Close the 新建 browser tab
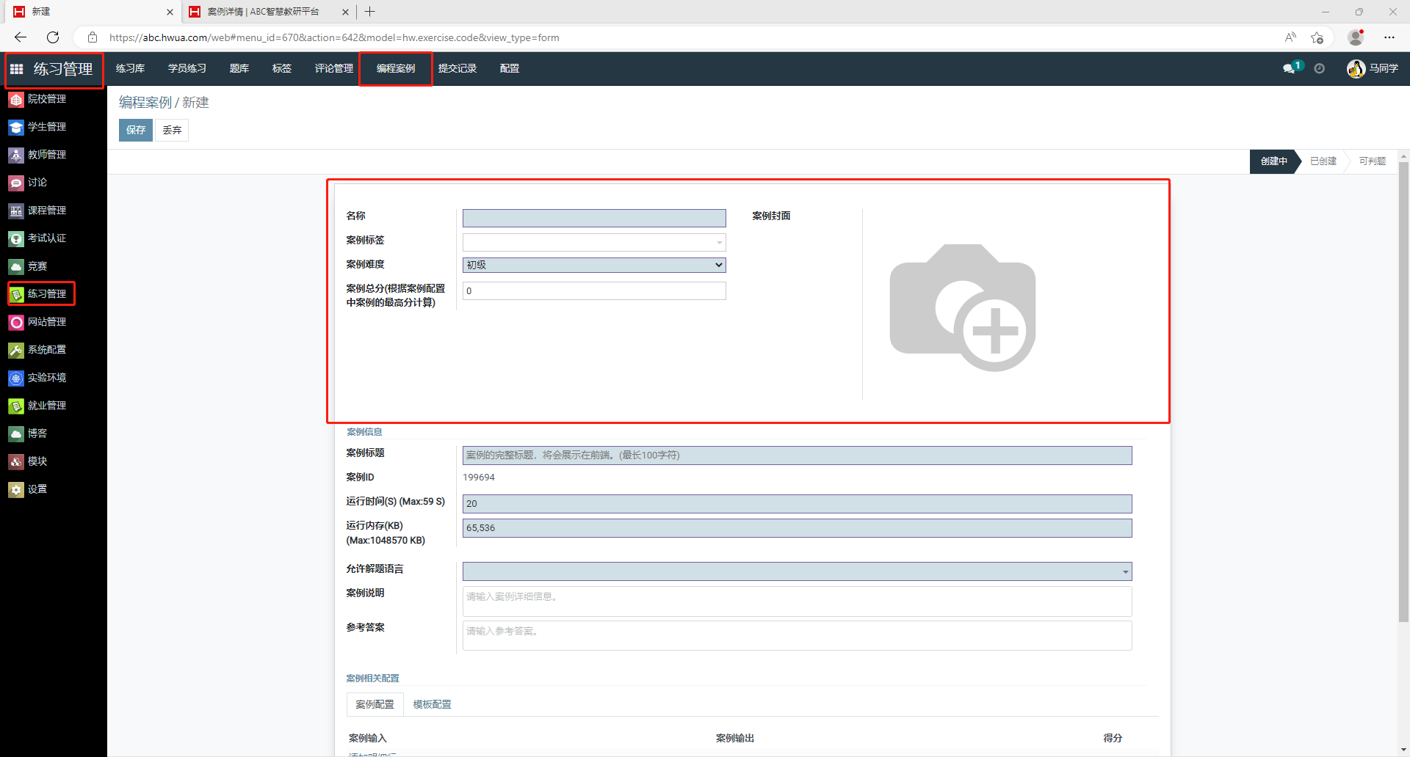The image size is (1410, 757). point(170,12)
